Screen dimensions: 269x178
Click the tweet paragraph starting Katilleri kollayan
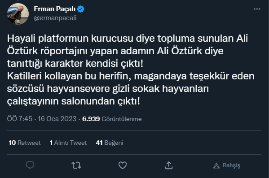pos(131,89)
